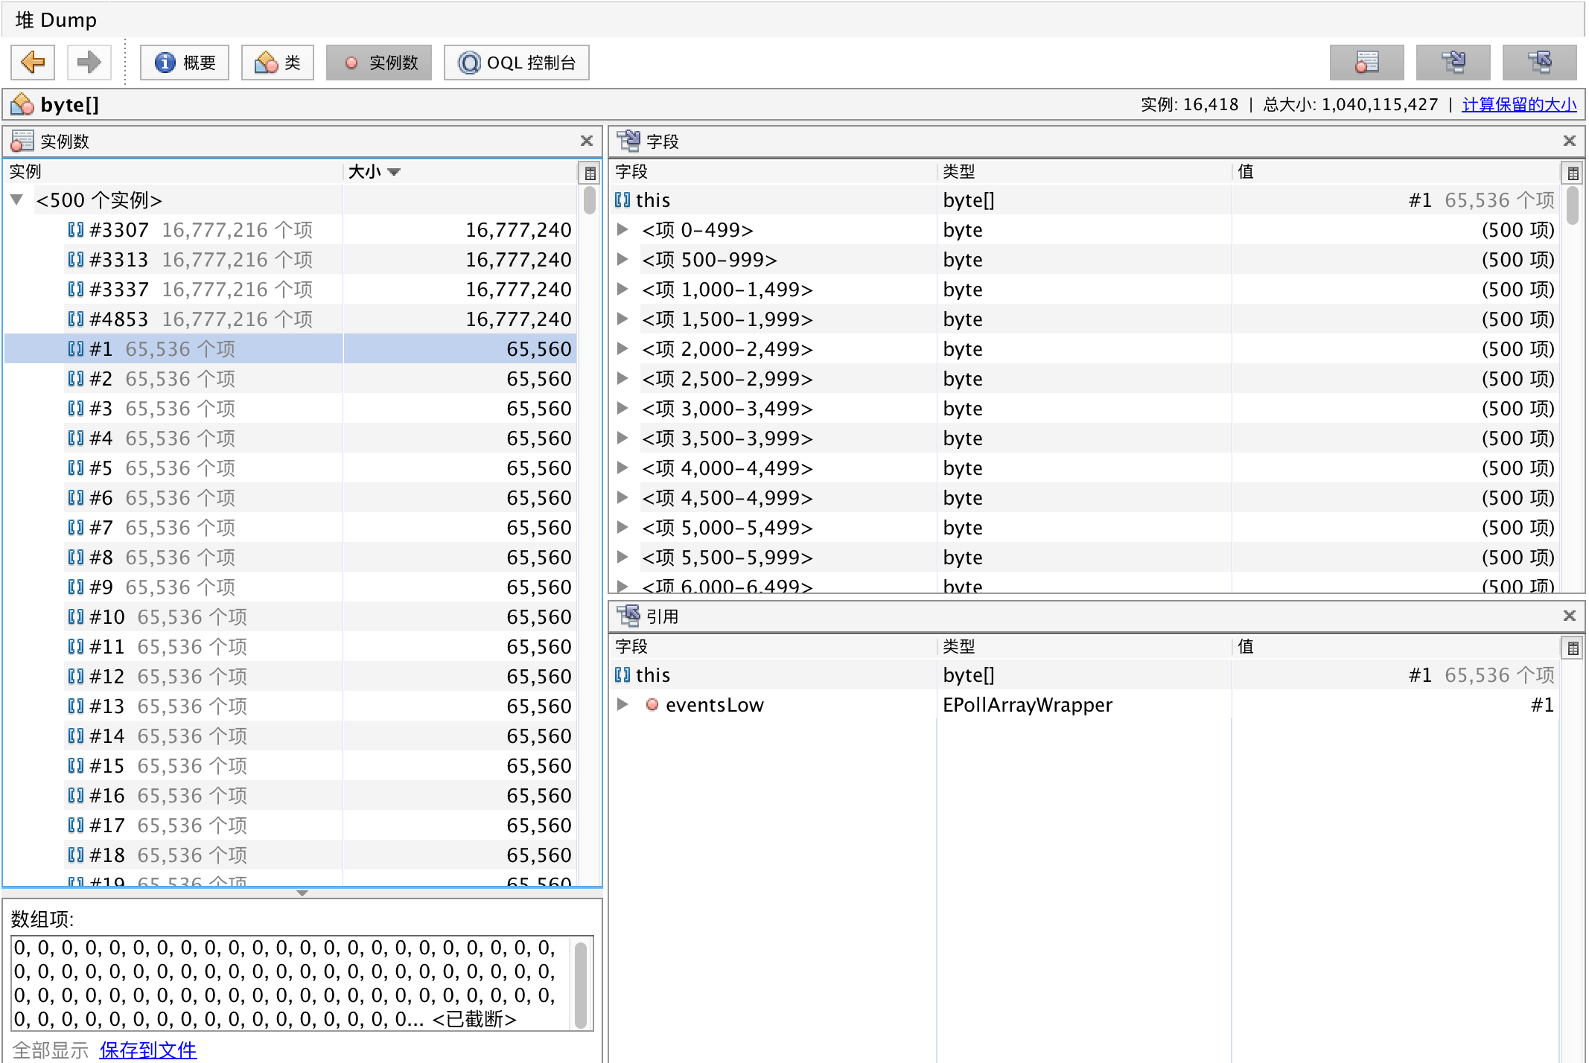Close the 引用 references panel
The image size is (1589, 1063).
(x=1570, y=616)
